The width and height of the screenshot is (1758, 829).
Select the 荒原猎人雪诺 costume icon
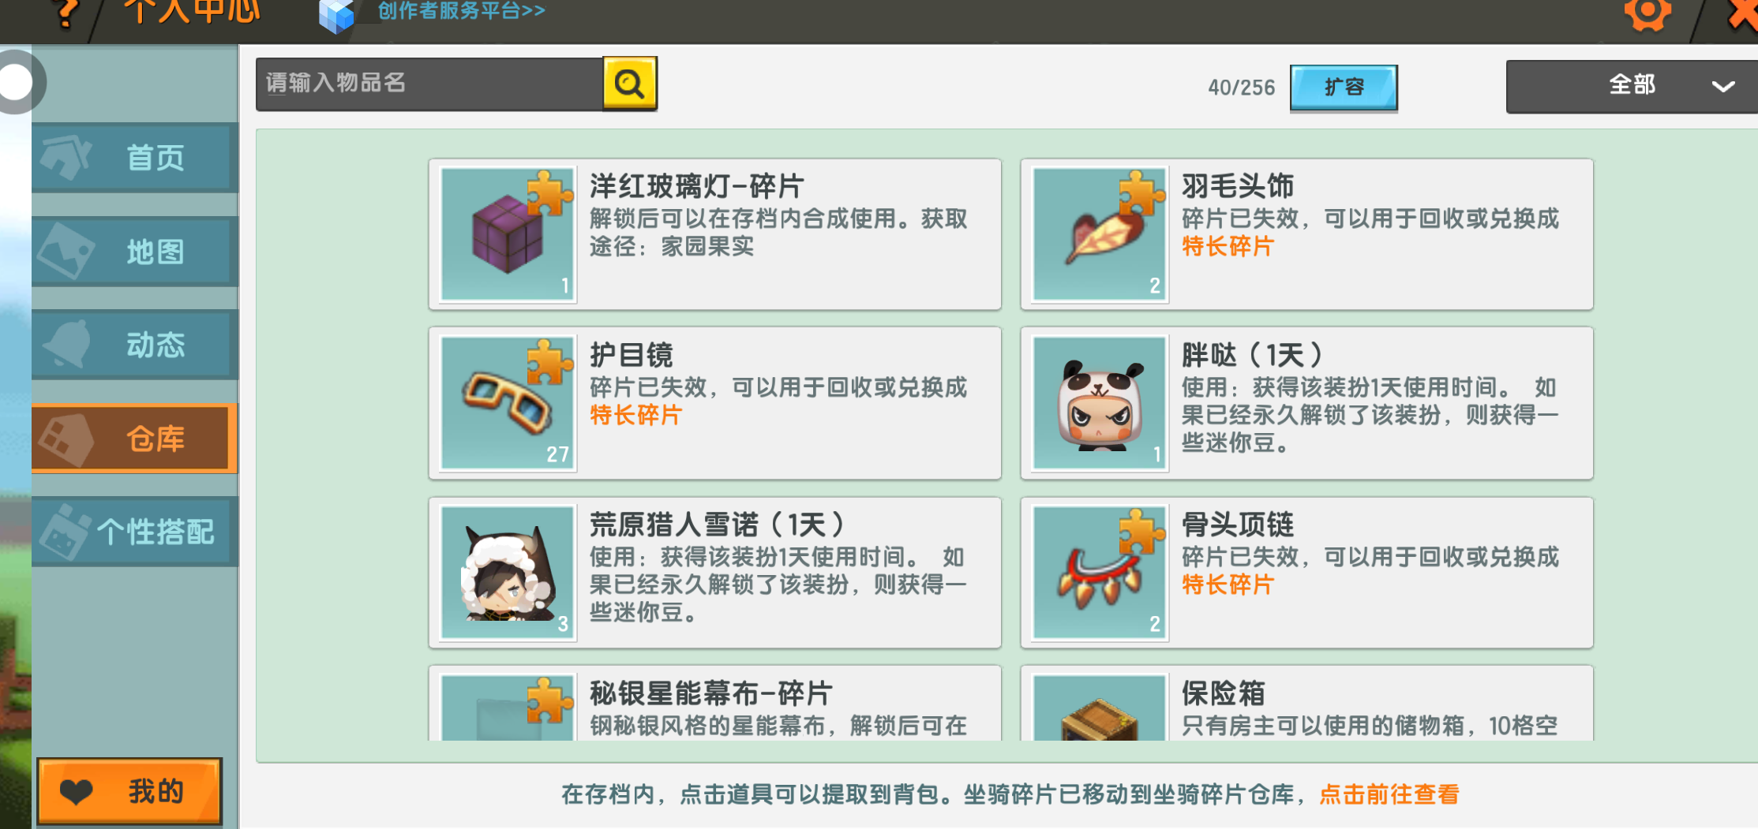(508, 572)
